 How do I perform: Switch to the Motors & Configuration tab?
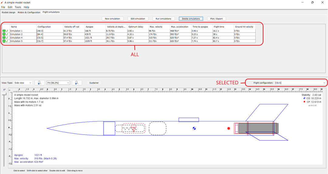click(29, 12)
